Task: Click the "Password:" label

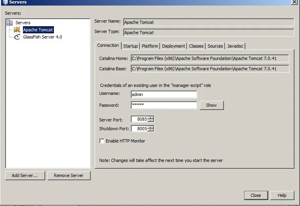Action: (109, 105)
